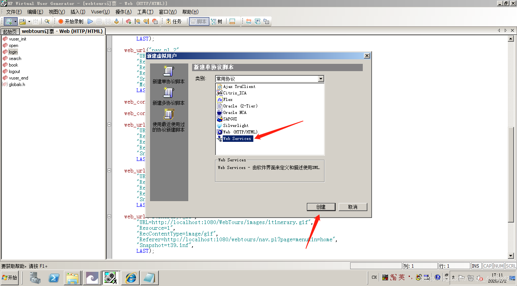The width and height of the screenshot is (517, 286).
Task: Select the vuser_end action in script tree
Action: pyautogui.click(x=18, y=78)
